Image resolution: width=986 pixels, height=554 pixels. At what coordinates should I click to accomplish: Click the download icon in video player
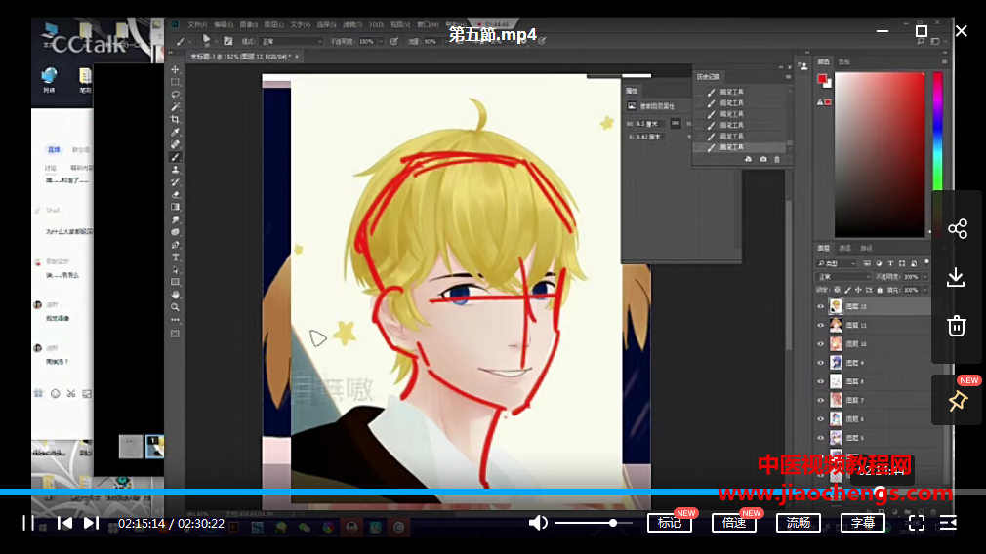956,277
